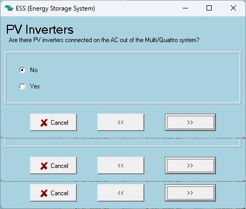
Task: Go back with topmost << button
Action: click(x=121, y=122)
